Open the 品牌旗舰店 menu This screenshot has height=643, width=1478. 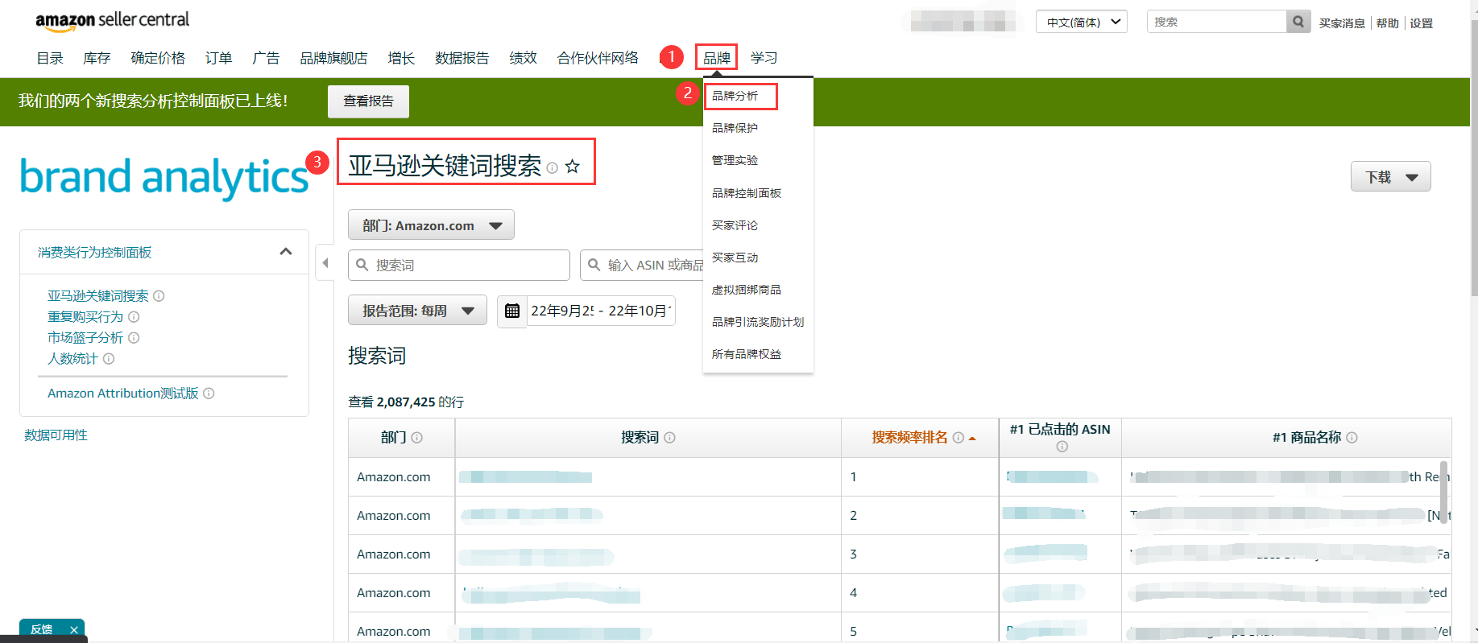[x=333, y=58]
